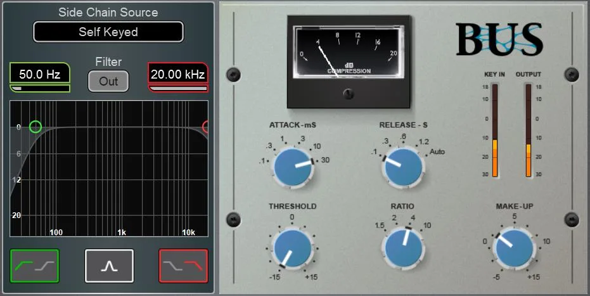Image resolution: width=590 pixels, height=296 pixels.
Task: Click the small screw below the VU meter
Action: (x=349, y=94)
